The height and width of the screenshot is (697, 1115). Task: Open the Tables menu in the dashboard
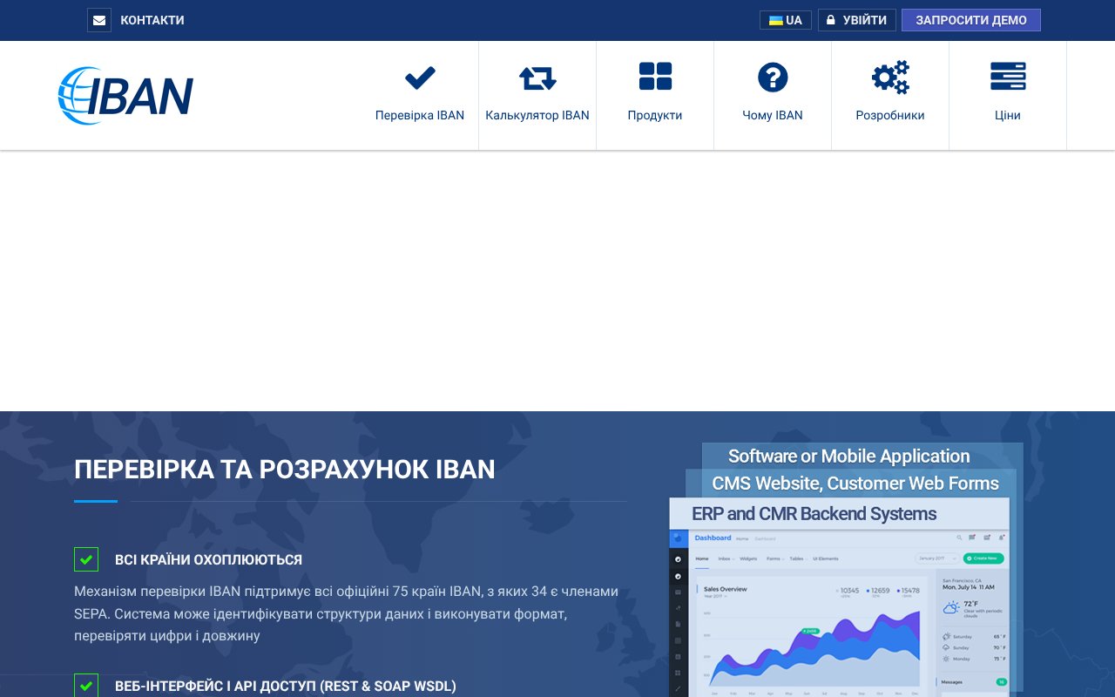795,558
